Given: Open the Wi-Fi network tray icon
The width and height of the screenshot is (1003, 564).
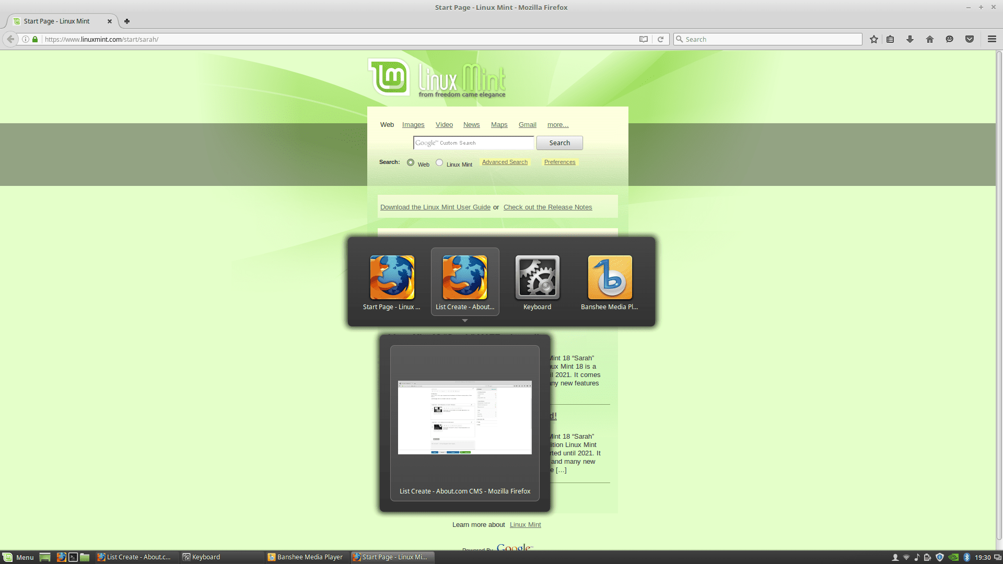Looking at the screenshot, I should coord(906,557).
